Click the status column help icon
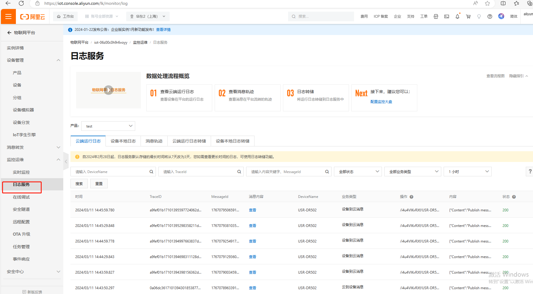 [x=514, y=197]
